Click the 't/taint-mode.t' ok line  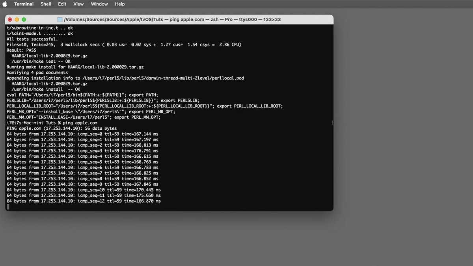(40, 33)
